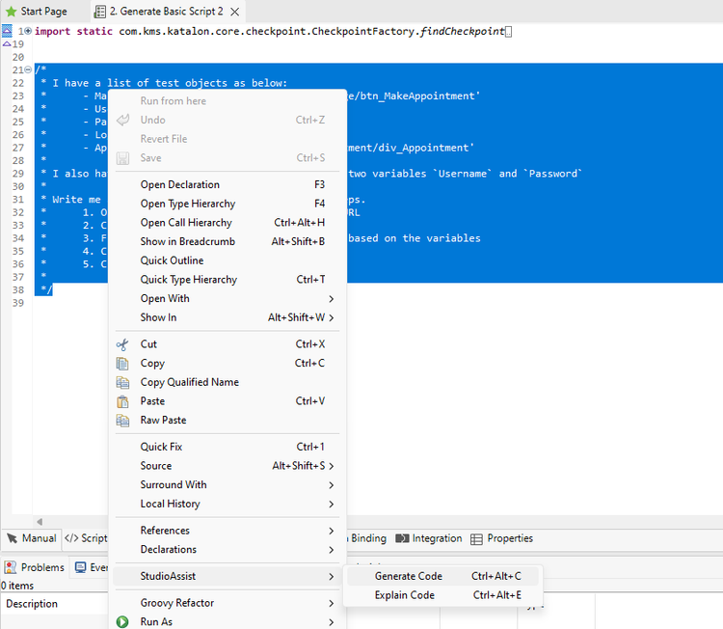This screenshot has width=723, height=629.
Task: Click the Properties tab grid icon
Action: coord(477,538)
